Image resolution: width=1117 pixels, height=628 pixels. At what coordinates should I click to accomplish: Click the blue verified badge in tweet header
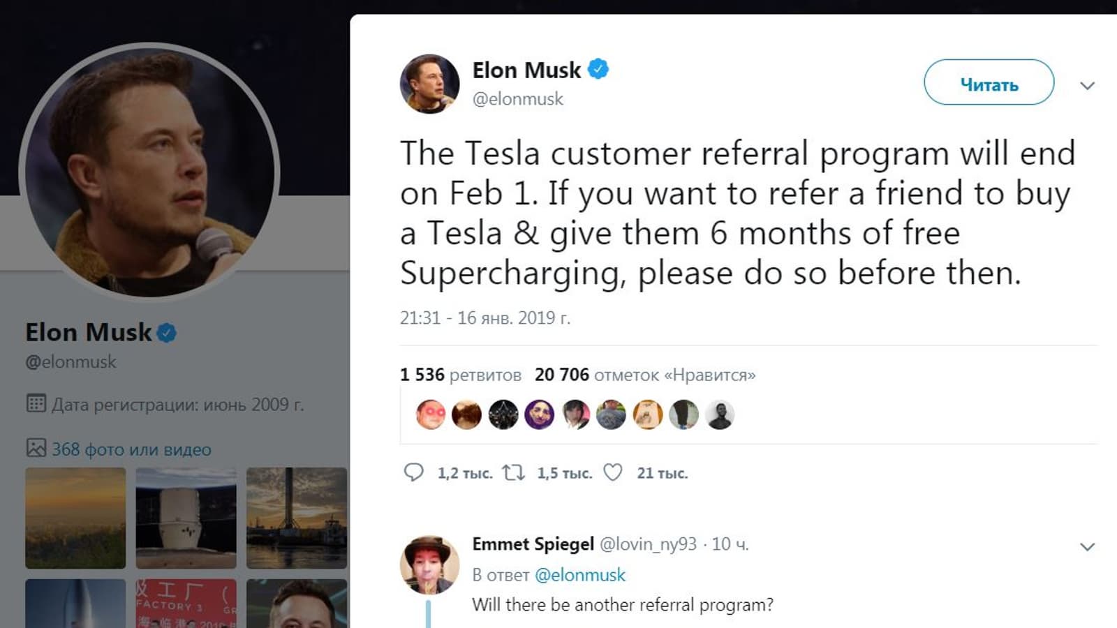tap(598, 70)
